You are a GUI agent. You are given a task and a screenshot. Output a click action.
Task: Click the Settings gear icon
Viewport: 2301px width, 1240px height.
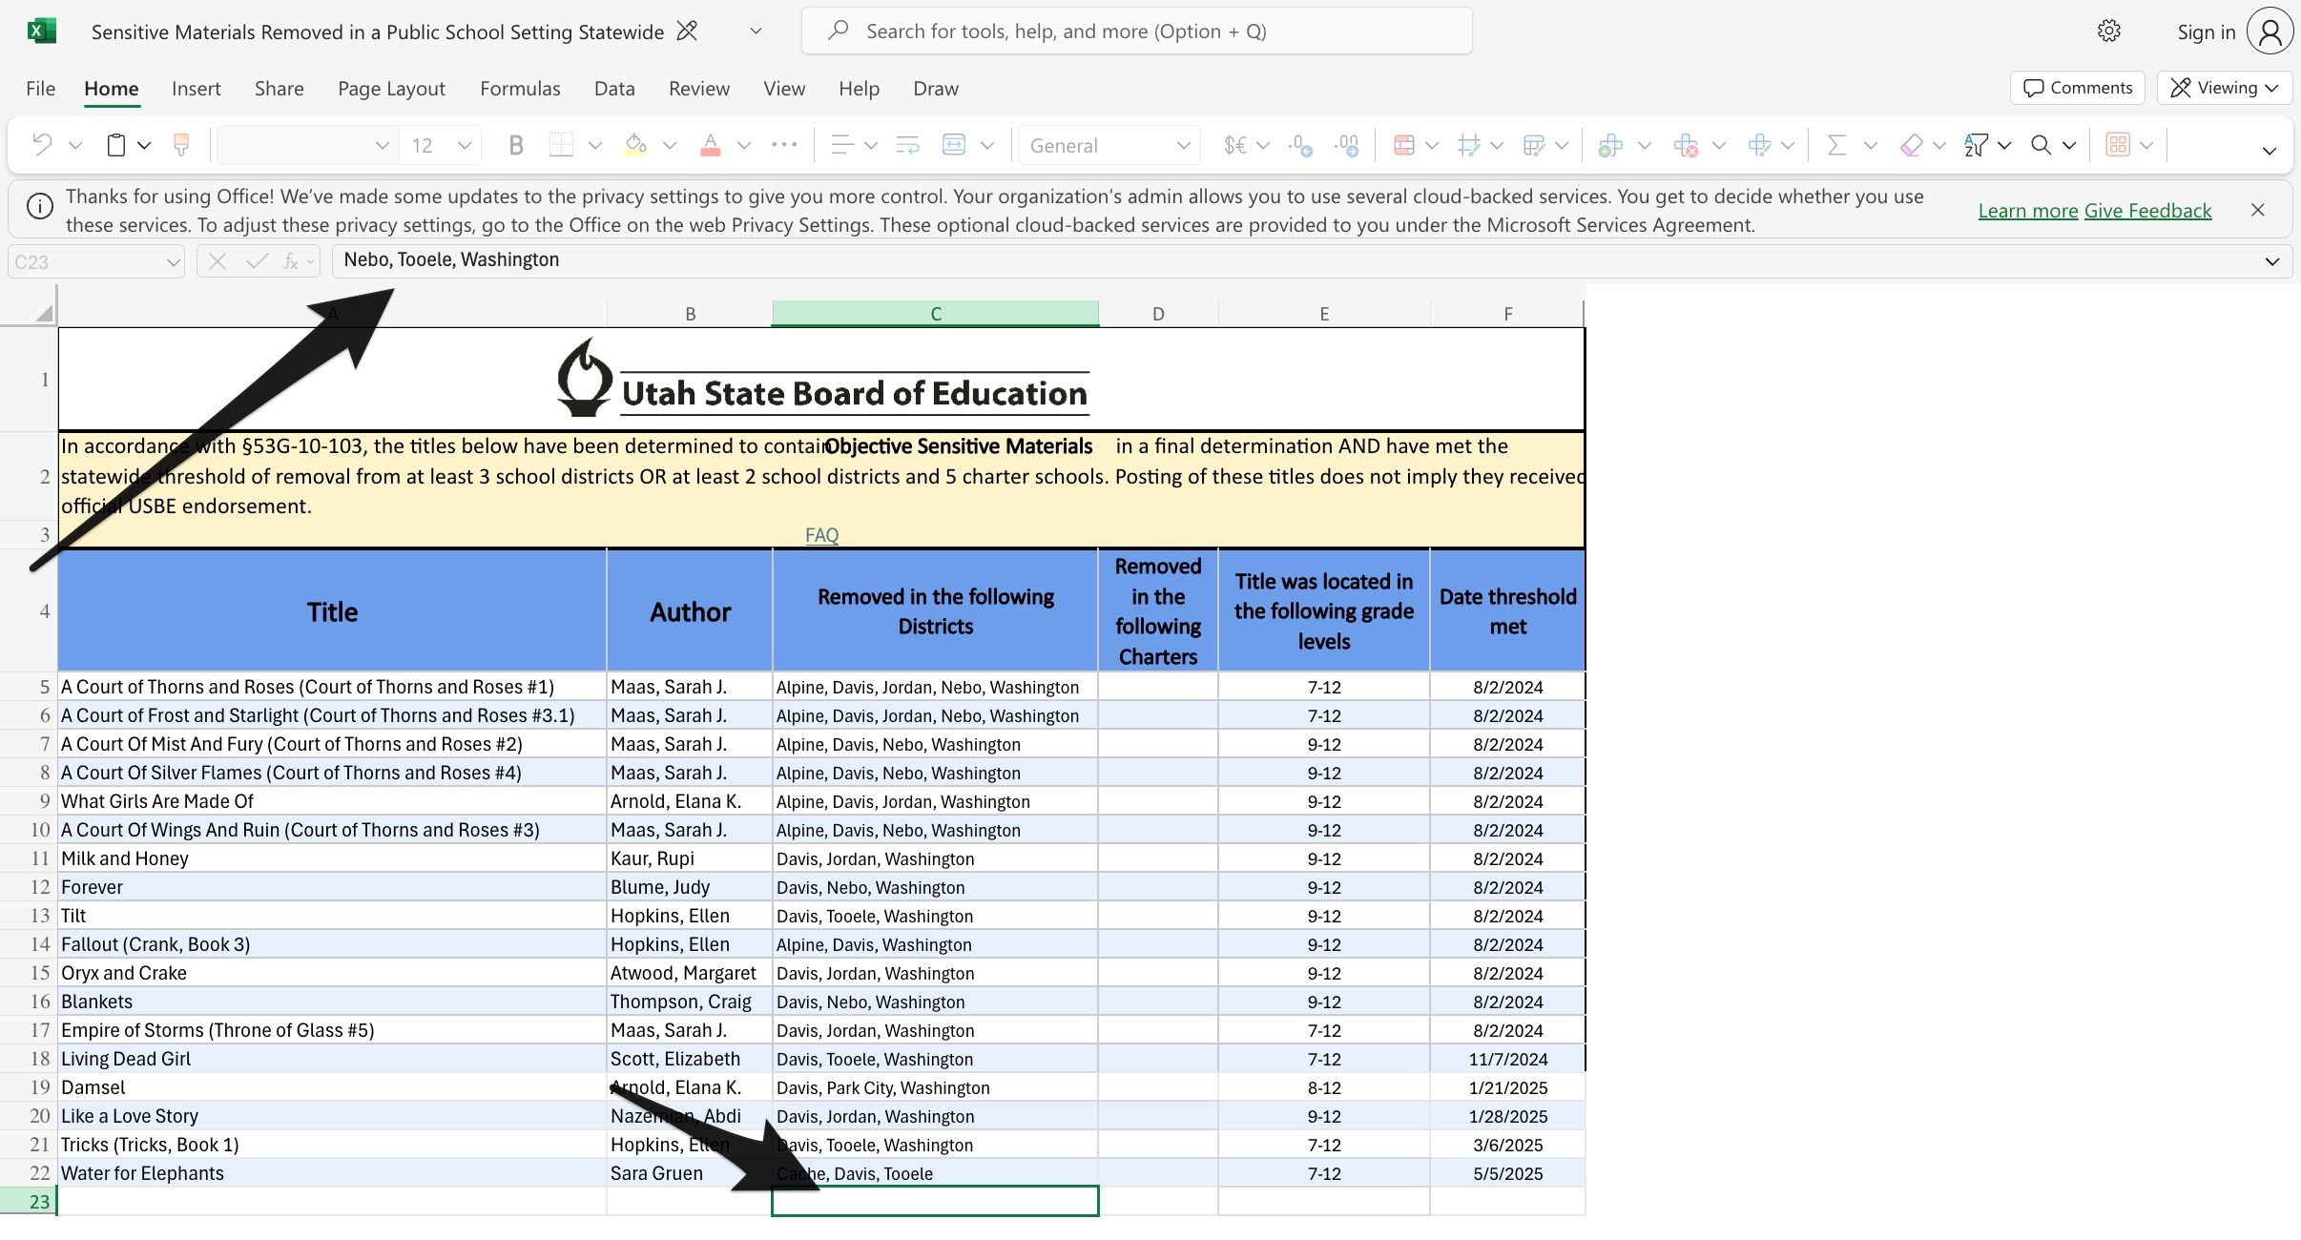point(2108,31)
